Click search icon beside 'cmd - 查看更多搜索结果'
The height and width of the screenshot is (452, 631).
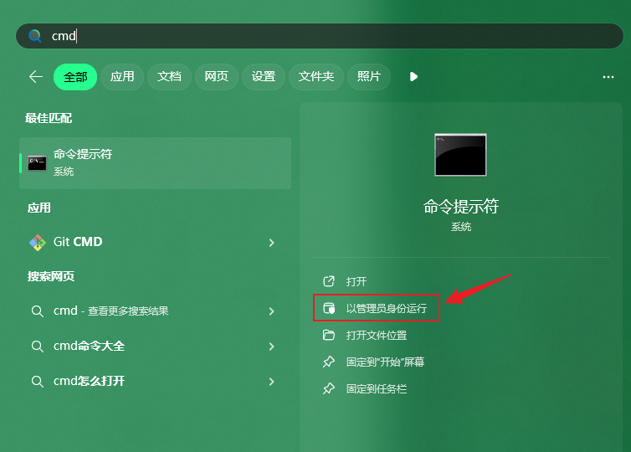[38, 311]
